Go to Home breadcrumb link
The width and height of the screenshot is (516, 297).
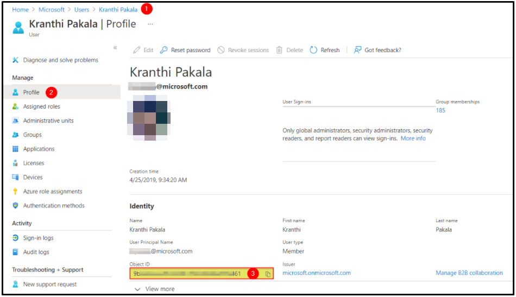click(21, 10)
